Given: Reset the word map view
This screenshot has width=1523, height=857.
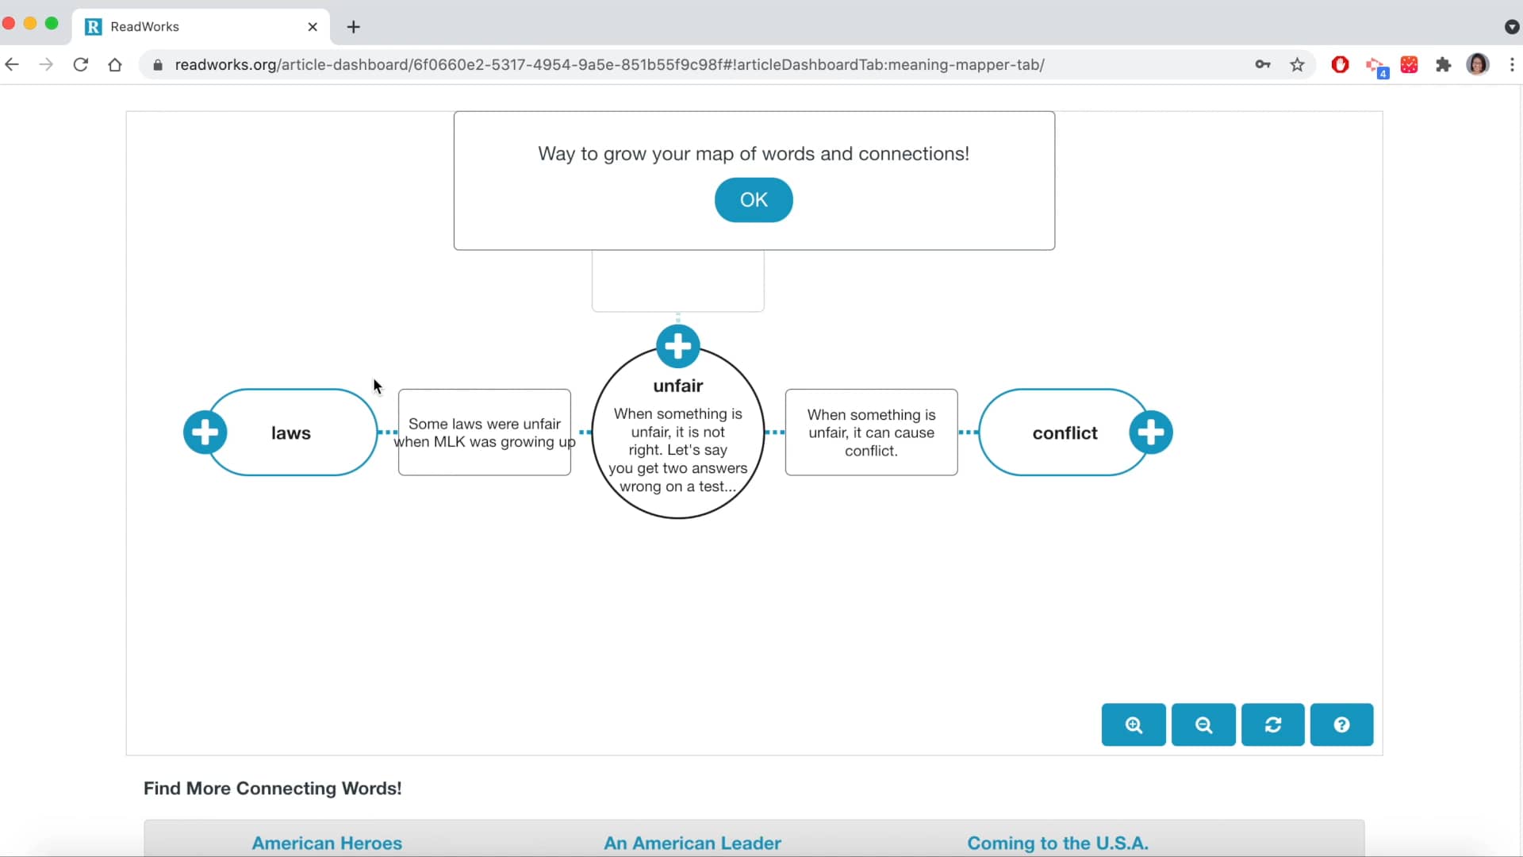Looking at the screenshot, I should pos(1272,724).
